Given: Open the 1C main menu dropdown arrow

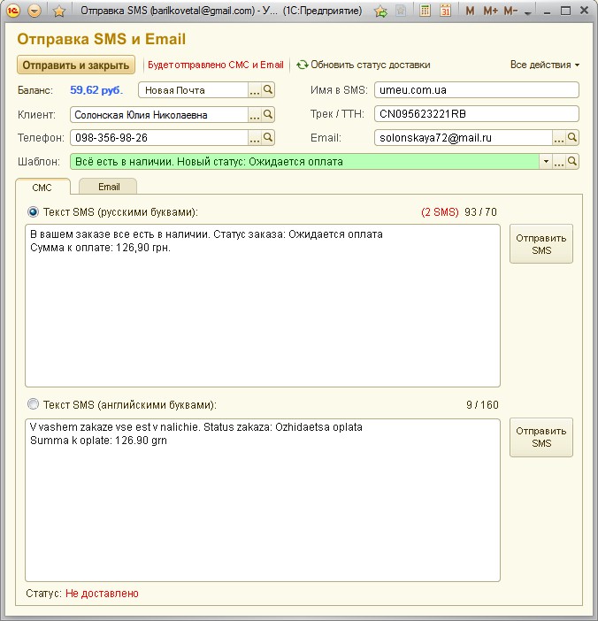Looking at the screenshot, I should tap(34, 11).
